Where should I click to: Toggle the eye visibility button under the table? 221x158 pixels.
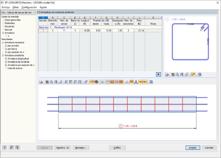click(158, 74)
